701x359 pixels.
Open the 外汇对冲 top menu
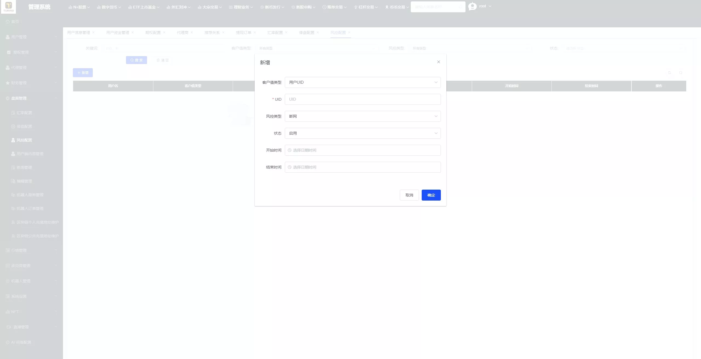click(x=179, y=7)
